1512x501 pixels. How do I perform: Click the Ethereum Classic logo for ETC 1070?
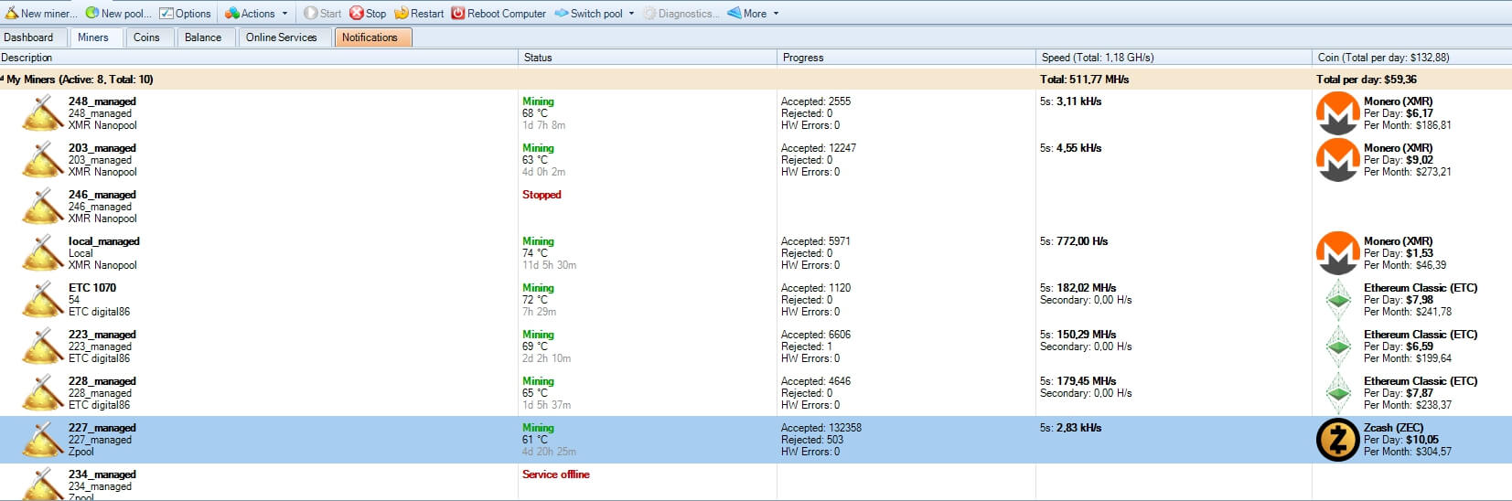click(x=1339, y=300)
